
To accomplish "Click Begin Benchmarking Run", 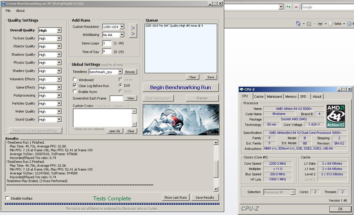I will pyautogui.click(x=181, y=87).
